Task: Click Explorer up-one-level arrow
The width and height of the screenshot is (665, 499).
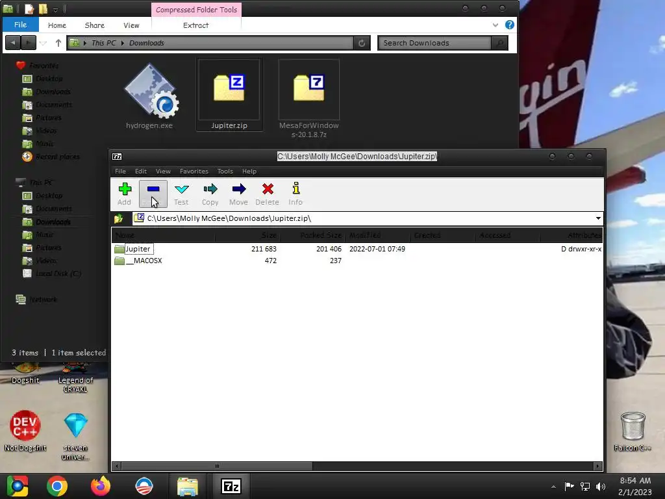Action: coord(58,43)
